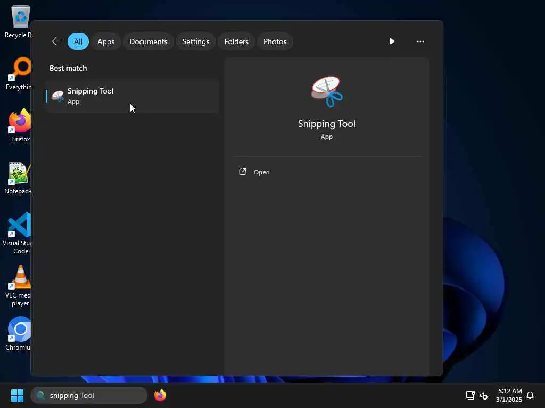Show more filters with the play arrow
The image size is (545, 408).
pos(392,41)
